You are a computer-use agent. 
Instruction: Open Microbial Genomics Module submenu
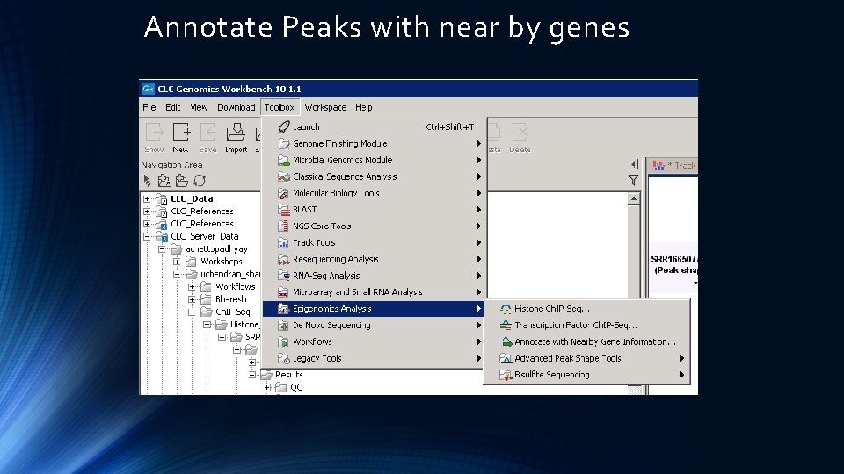(x=375, y=160)
